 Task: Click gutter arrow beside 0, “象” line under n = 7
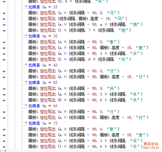tap(4, 130)
